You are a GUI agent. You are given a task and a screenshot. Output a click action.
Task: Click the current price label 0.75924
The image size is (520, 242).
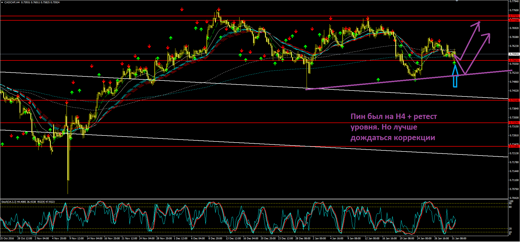(x=514, y=54)
